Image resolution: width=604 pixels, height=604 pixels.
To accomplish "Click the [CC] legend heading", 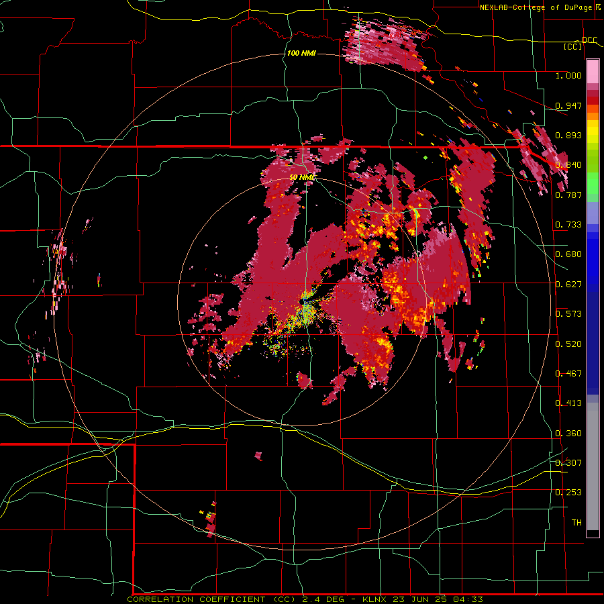I will 573,46.
